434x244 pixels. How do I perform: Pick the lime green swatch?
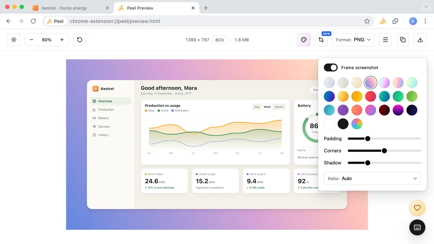coord(412,96)
